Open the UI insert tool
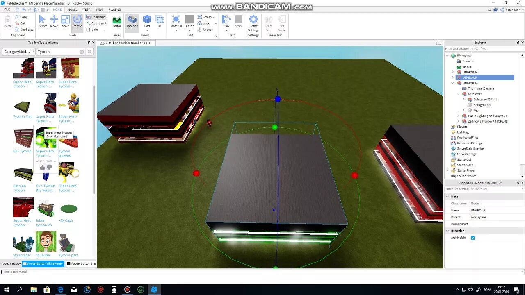Image resolution: width=525 pixels, height=295 pixels. pyautogui.click(x=160, y=21)
